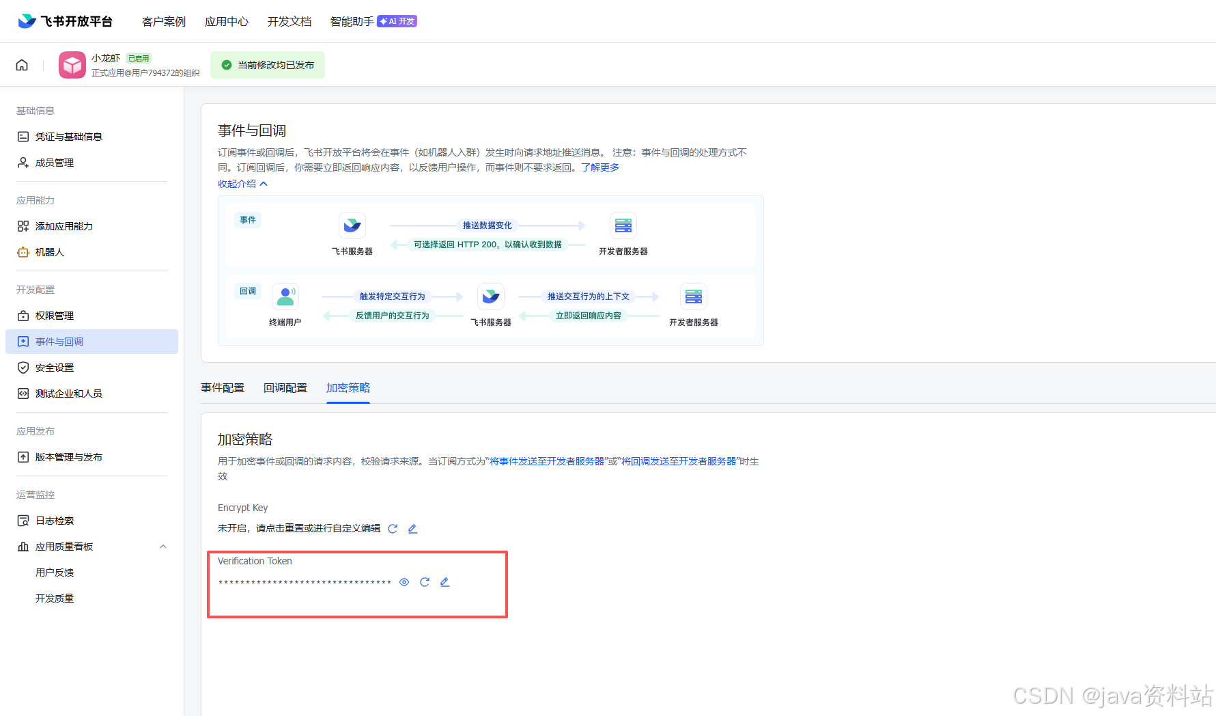
Task: Click the green 当前修改均已发布 status badge
Action: (267, 64)
